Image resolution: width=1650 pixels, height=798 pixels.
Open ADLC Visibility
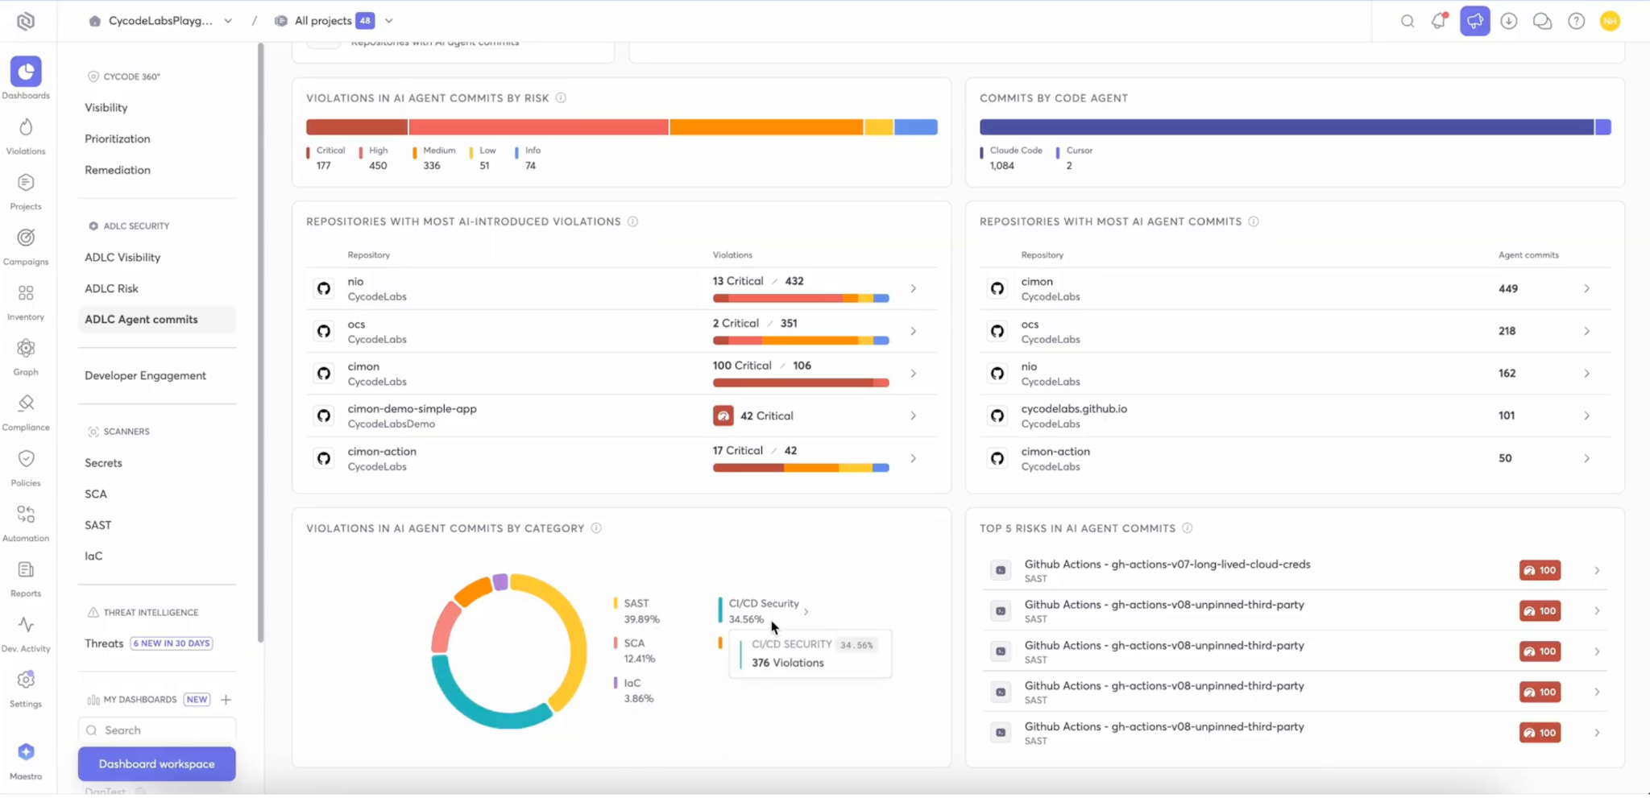coord(122,257)
